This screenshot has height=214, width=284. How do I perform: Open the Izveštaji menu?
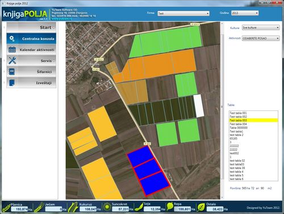coord(31,83)
